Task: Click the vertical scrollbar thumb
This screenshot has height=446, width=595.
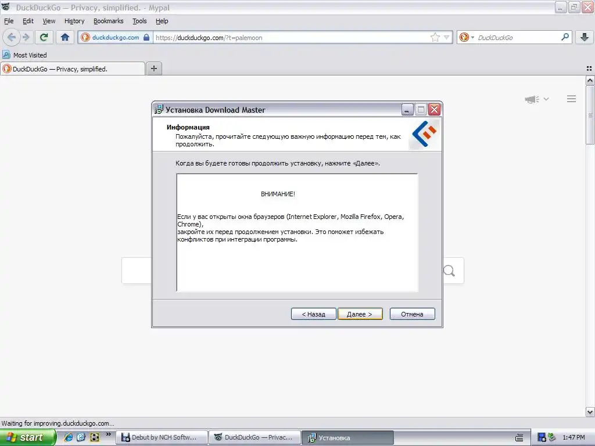Action: point(590,115)
